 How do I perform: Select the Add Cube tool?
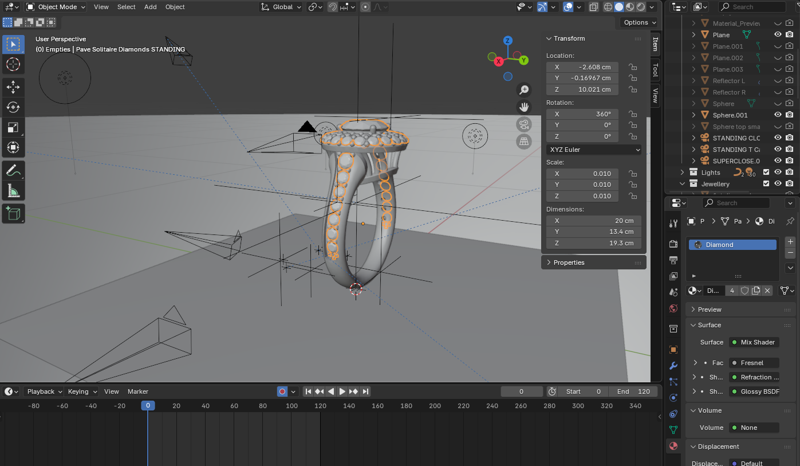[13, 214]
